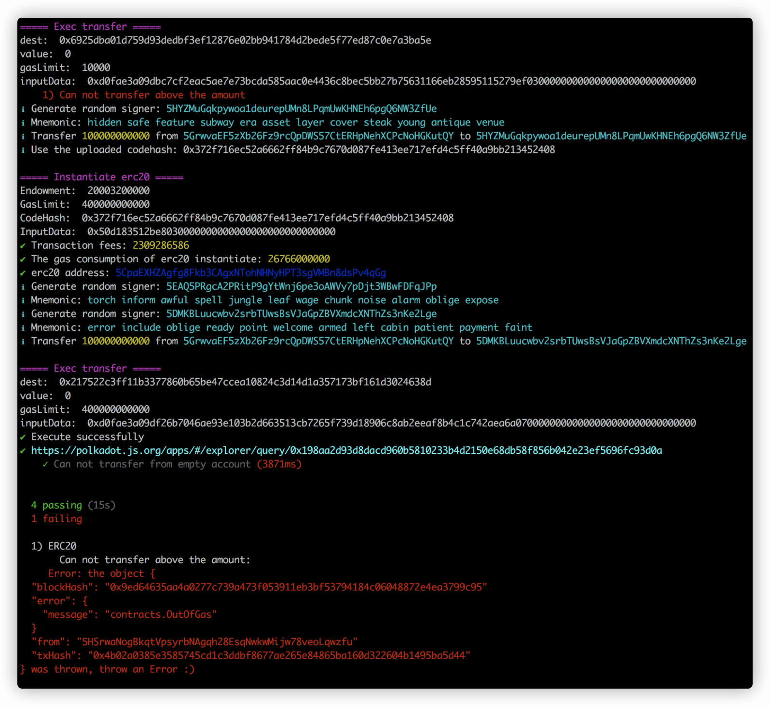Open the polkadot.js.org explorer query link
Screen dimensions: 770x706
coord(346,450)
